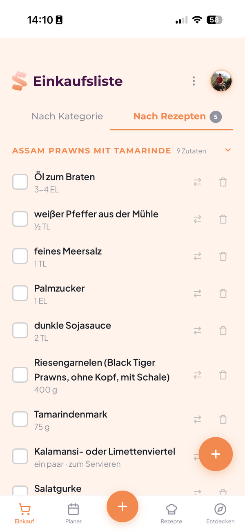Open your profile picture
Viewport: 245px width, 532px height.
pyautogui.click(x=221, y=81)
